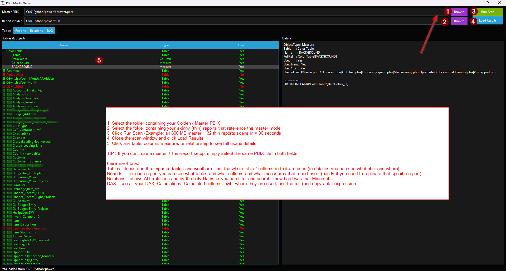Expand QSwitch Week - Month ÅÅHidden node
Image resolution: width=506 pixels, height=271 pixels.
[4, 79]
